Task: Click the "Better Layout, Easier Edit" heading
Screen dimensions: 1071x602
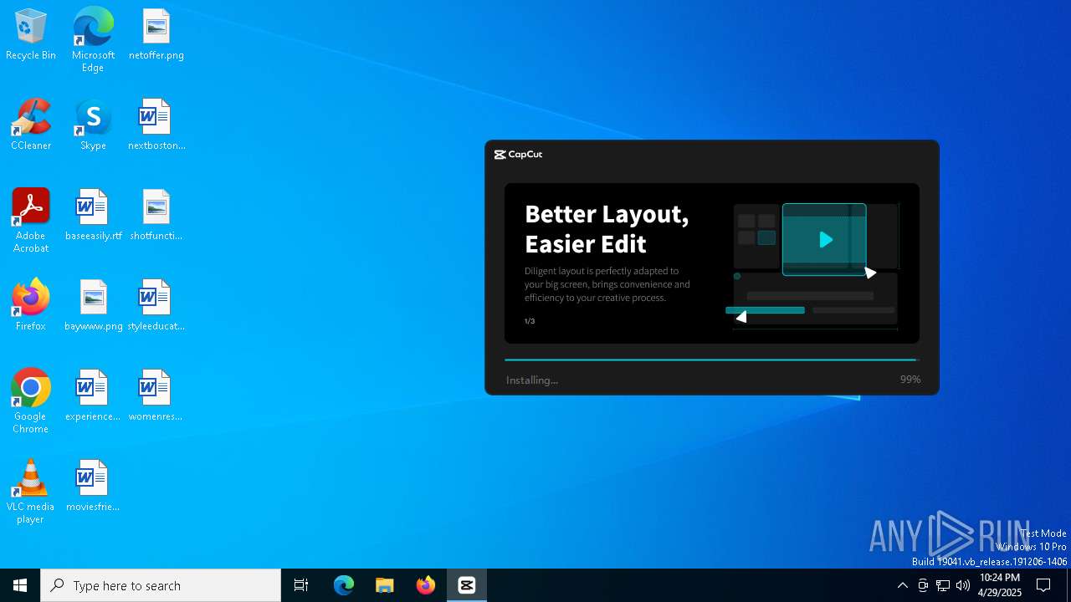Action: pos(607,228)
